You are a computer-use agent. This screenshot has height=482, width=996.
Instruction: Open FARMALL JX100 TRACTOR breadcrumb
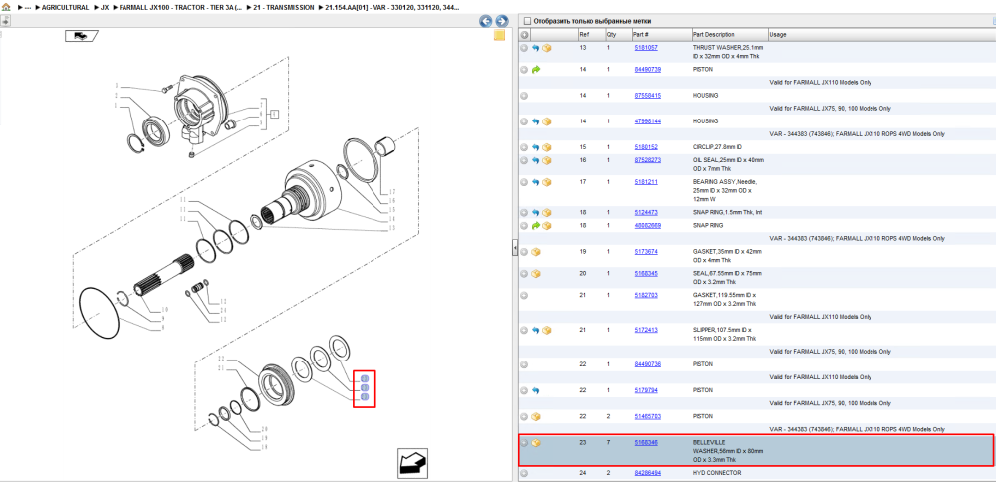[181, 8]
